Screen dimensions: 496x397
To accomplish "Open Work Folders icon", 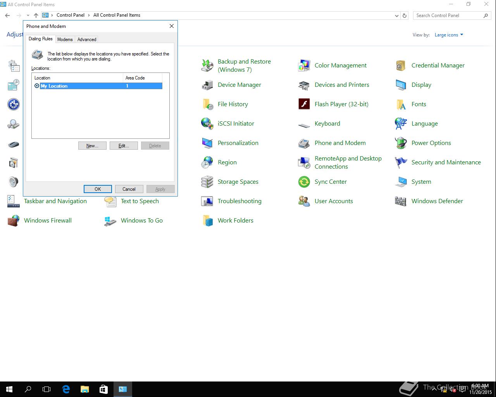I will pyautogui.click(x=207, y=221).
